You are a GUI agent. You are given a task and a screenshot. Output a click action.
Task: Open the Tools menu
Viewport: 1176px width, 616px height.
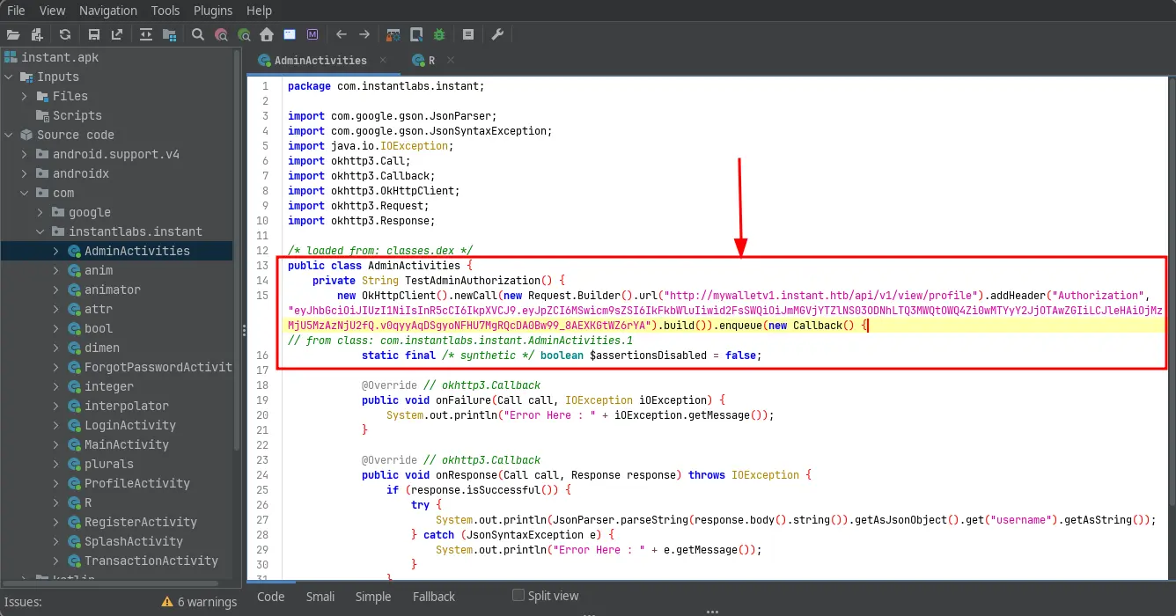pos(165,11)
